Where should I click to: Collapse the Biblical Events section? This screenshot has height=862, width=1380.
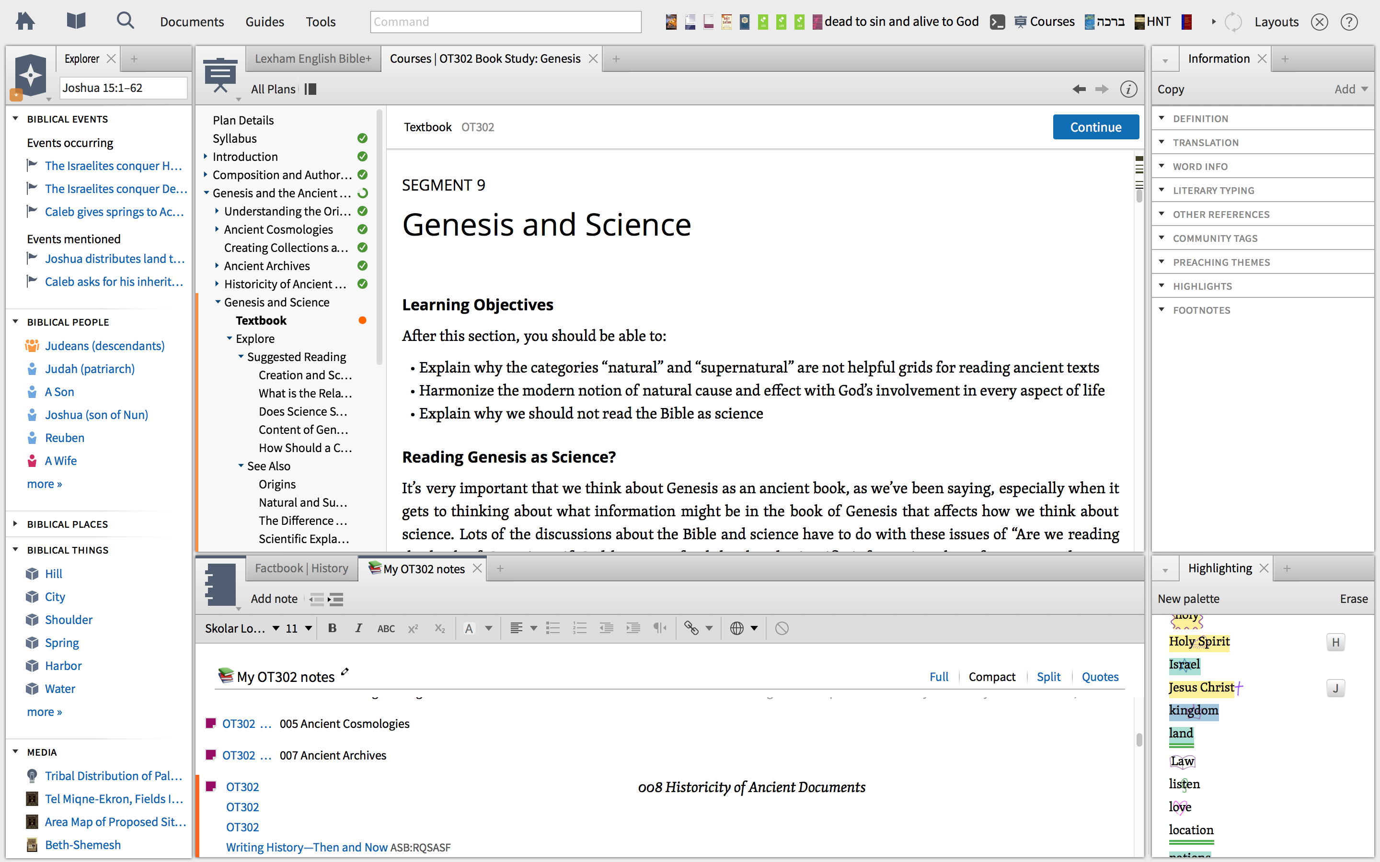(x=15, y=119)
